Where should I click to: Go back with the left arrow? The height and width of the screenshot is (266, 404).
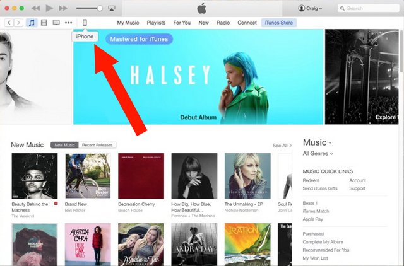click(9, 23)
